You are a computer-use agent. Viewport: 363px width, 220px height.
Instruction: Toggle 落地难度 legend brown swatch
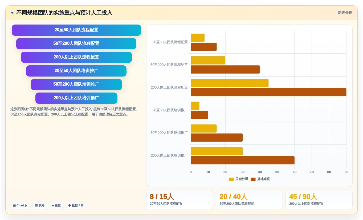253,179
